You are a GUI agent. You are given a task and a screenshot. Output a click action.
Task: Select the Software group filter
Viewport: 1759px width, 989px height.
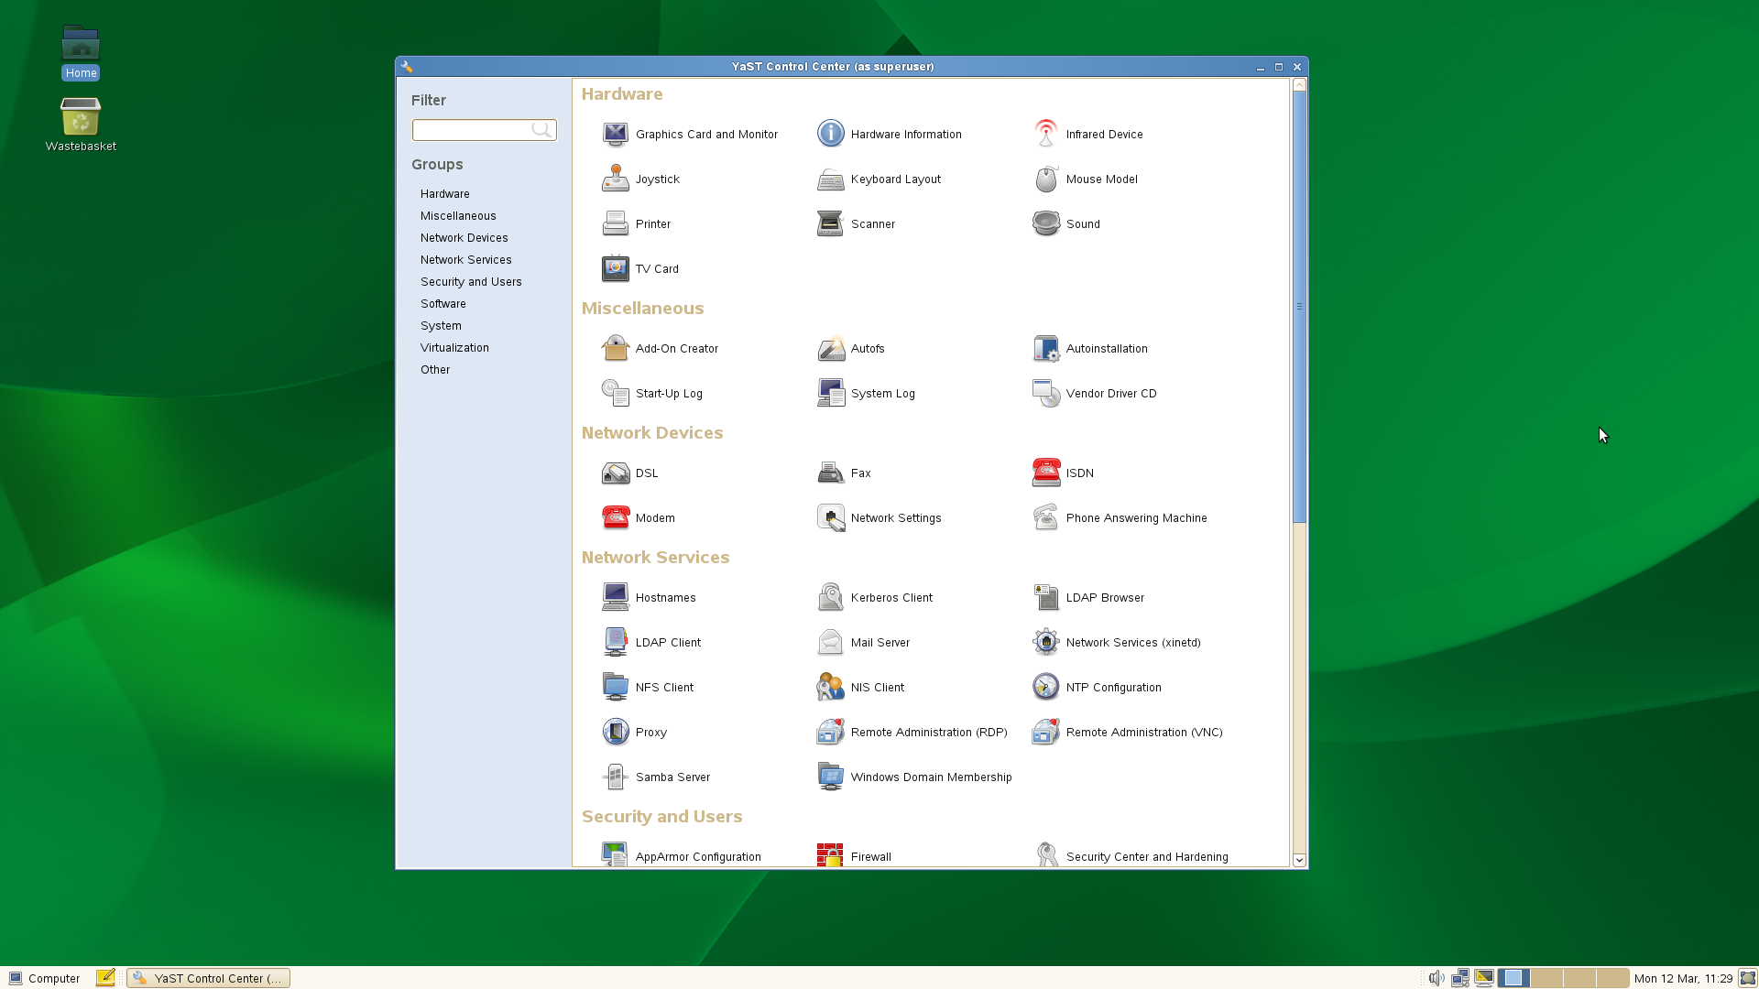click(442, 304)
